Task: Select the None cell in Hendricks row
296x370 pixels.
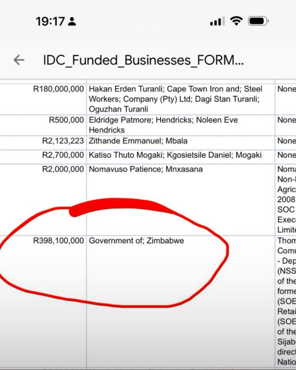Action: pos(286,125)
